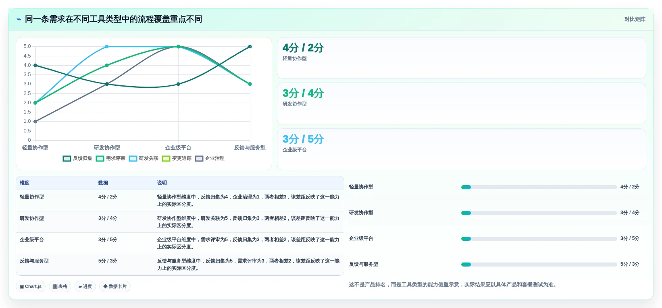
Task: Click the 研发关联 point at 研发协作型, value 5.0
Action: tap(107, 47)
